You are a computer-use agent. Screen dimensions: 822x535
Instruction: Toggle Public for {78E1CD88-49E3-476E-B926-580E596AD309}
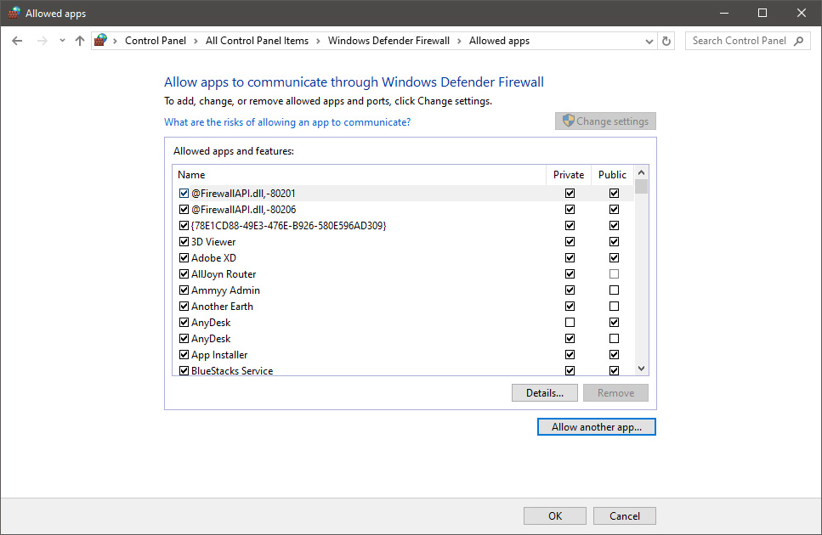[x=614, y=226]
